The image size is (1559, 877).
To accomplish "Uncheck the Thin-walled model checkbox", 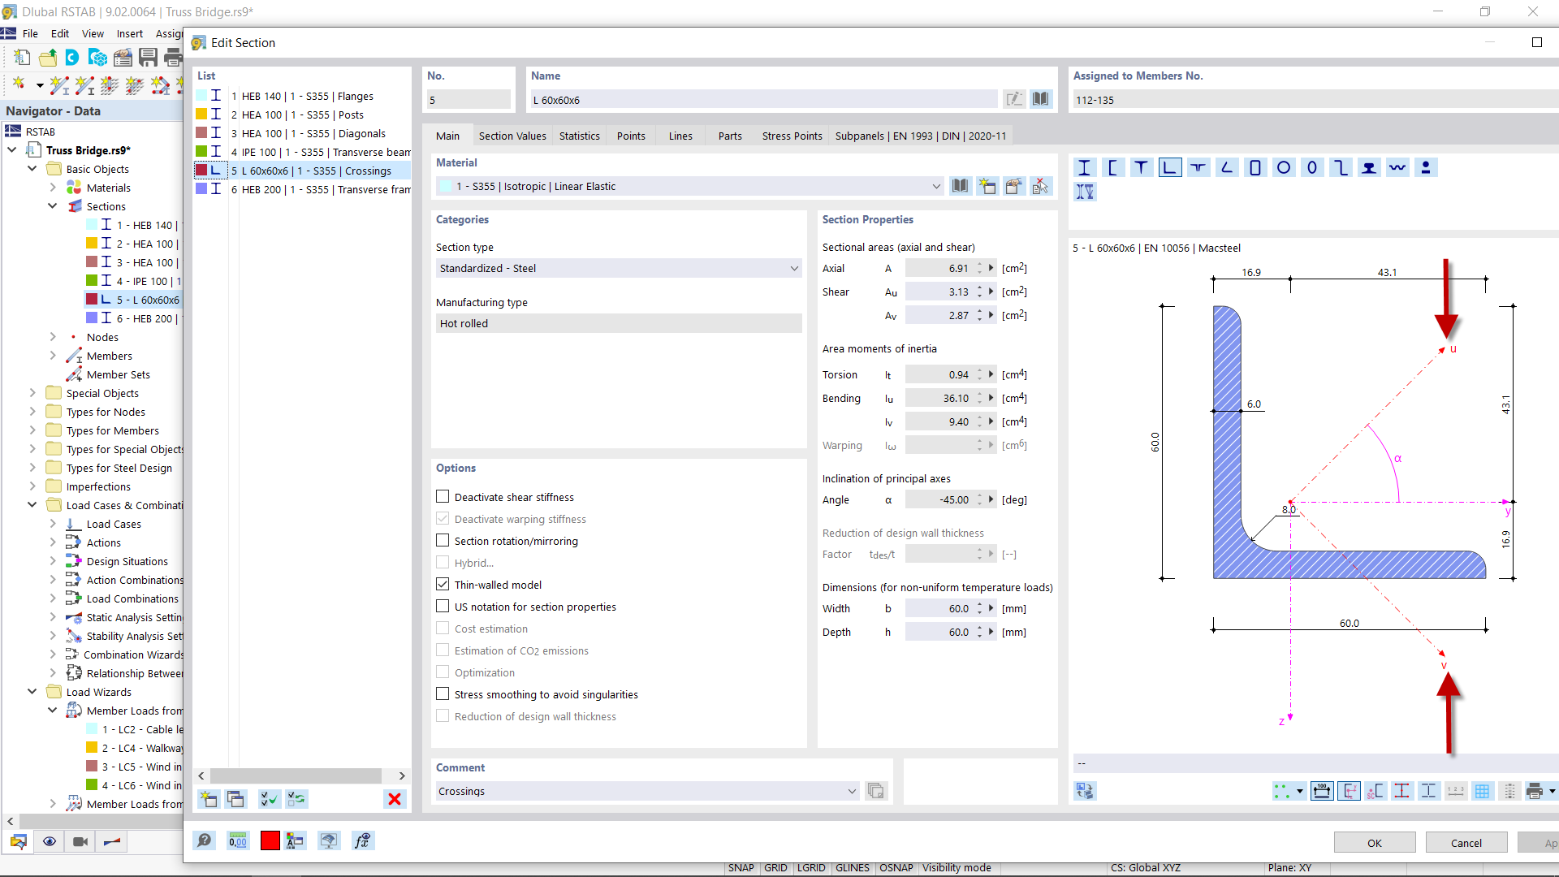I will coord(443,584).
